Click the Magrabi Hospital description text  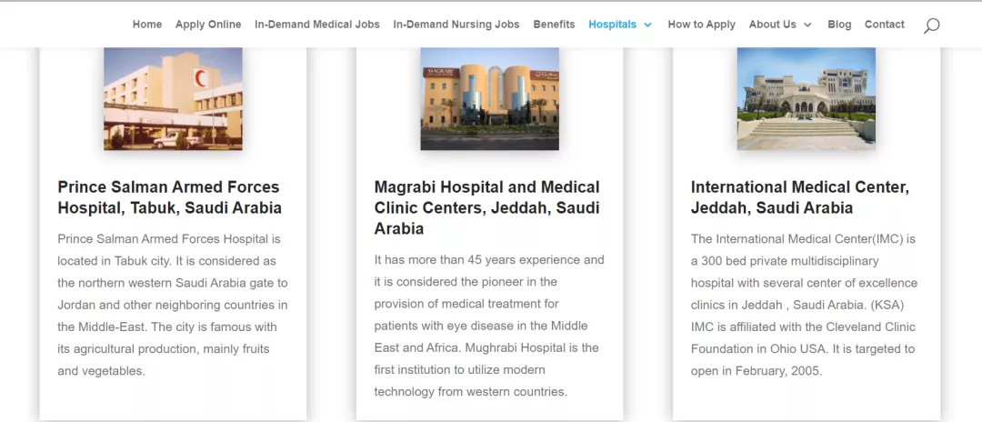pos(488,326)
